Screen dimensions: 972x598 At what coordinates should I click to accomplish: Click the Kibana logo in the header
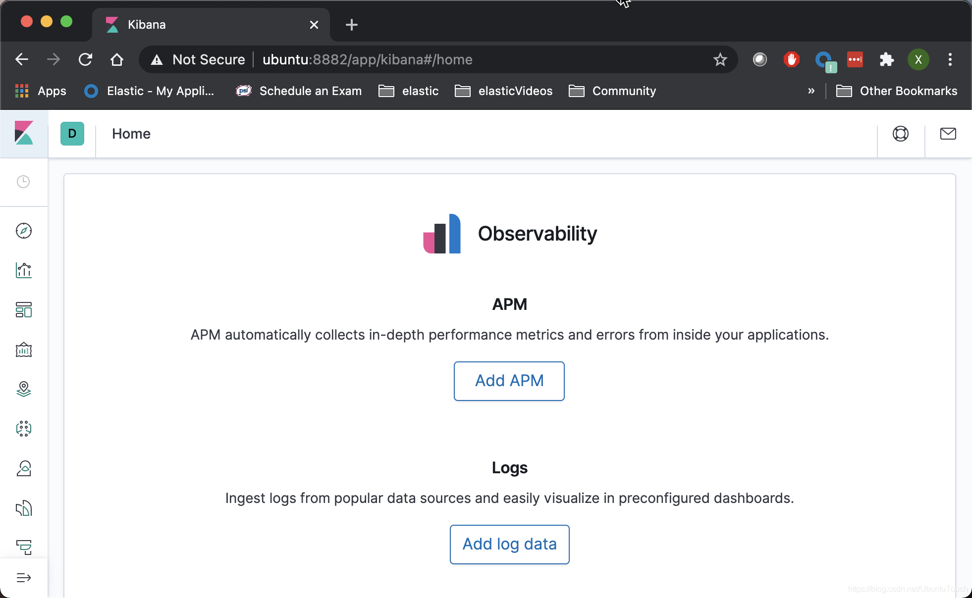[24, 133]
